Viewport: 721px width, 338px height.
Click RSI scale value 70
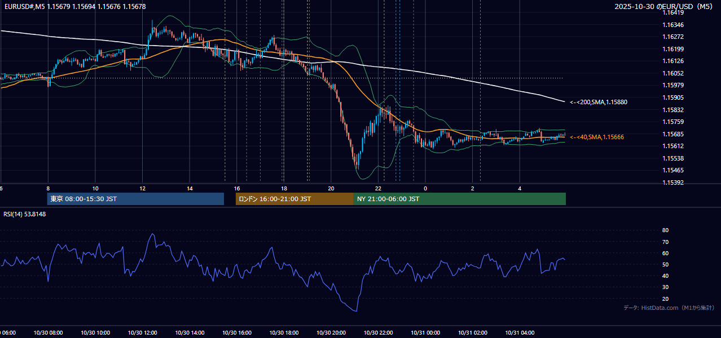coord(665,242)
